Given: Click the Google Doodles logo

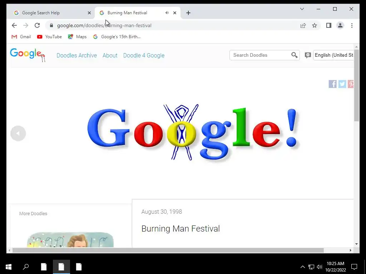Looking at the screenshot, I should pos(28,55).
